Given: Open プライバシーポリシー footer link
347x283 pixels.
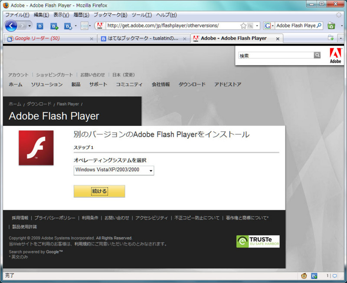Looking at the screenshot, I should [x=55, y=218].
